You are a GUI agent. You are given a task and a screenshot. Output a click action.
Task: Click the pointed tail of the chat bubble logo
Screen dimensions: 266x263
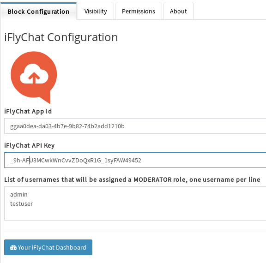click(46, 99)
